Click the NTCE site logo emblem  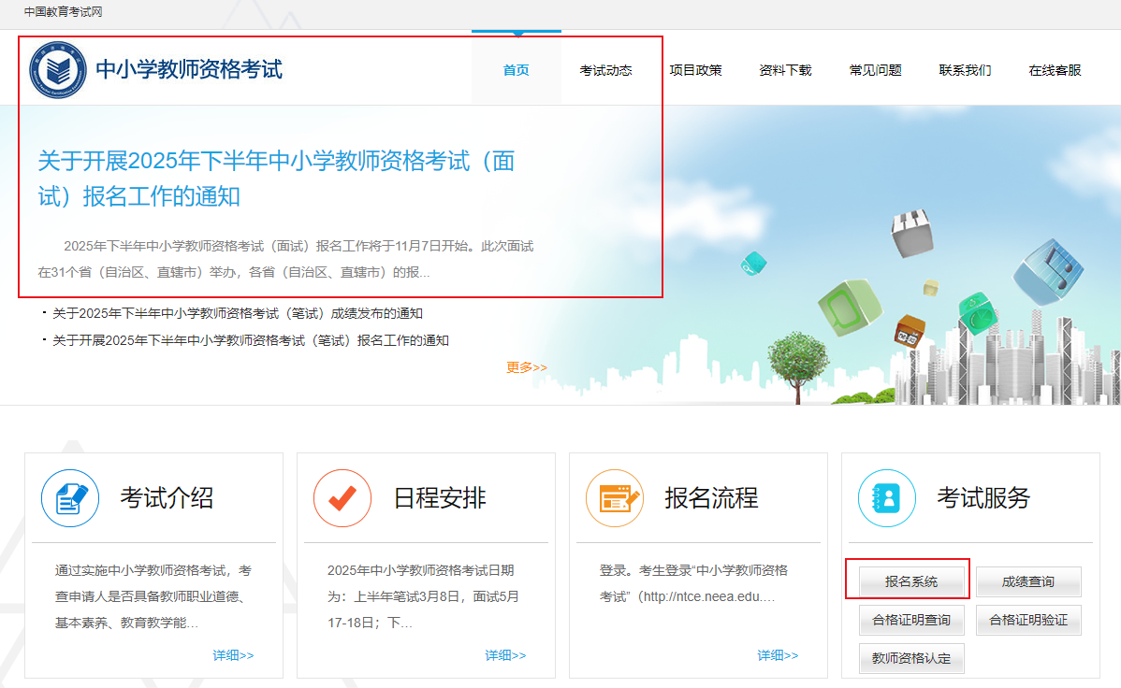[57, 70]
